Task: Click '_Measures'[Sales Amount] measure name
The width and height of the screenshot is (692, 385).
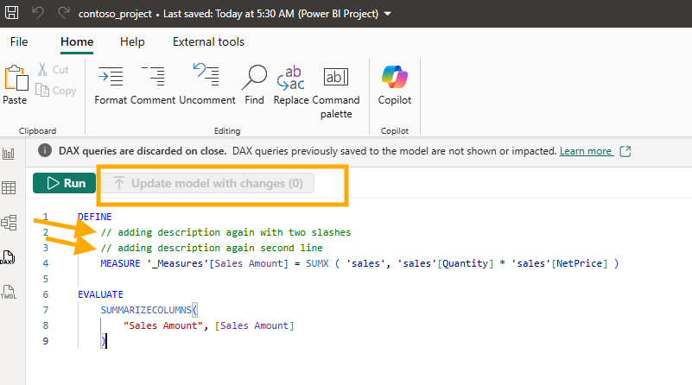Action: pos(218,263)
